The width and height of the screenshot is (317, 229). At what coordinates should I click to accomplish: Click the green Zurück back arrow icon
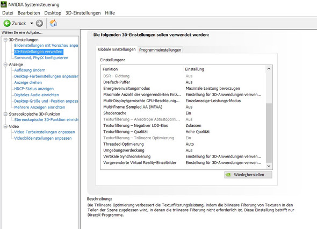tap(7, 23)
